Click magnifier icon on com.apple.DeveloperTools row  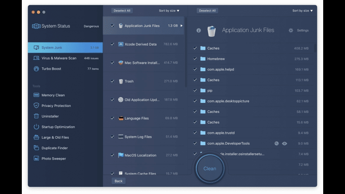(276, 143)
